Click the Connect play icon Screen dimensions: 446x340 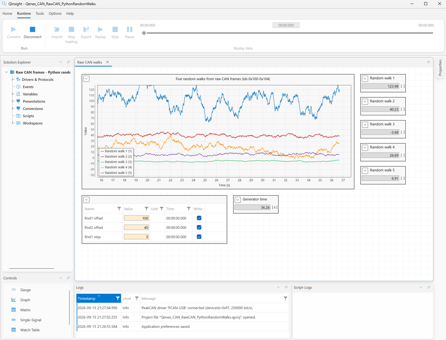tap(14, 29)
